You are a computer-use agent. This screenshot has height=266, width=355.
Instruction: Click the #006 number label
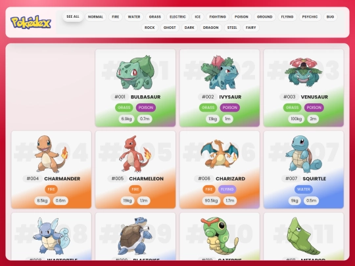pyautogui.click(x=204, y=179)
